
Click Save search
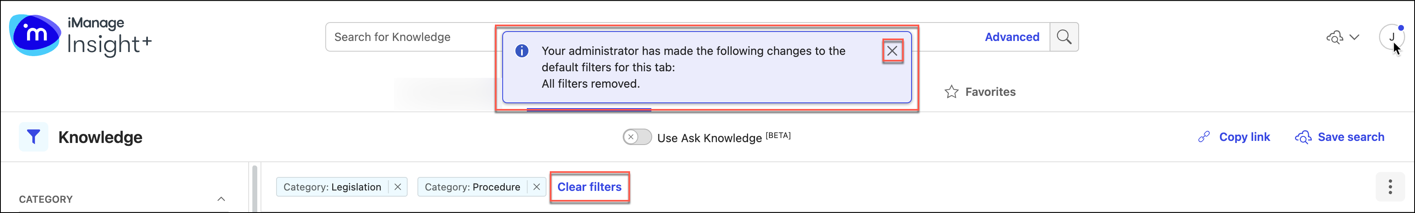point(1350,137)
